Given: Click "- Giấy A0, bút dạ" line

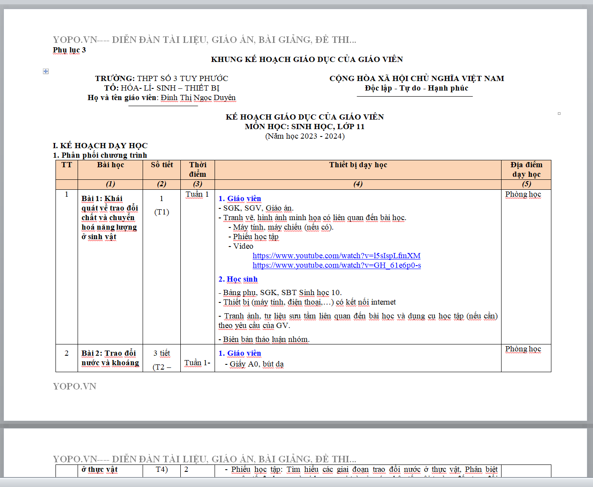Looking at the screenshot, I should coord(254,364).
